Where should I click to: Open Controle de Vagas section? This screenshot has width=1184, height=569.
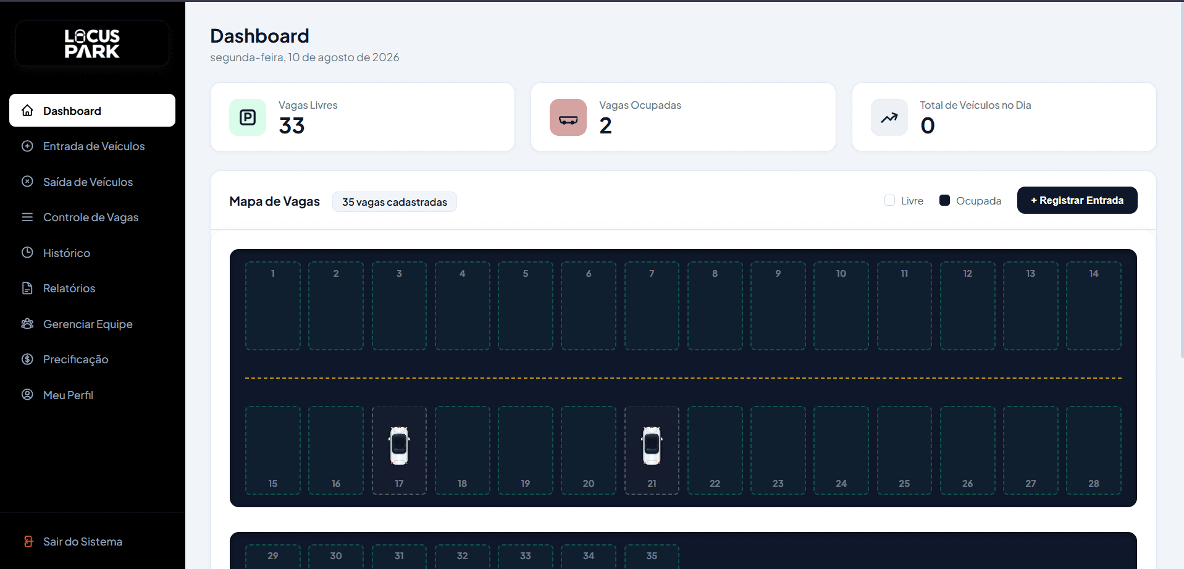[x=92, y=217]
